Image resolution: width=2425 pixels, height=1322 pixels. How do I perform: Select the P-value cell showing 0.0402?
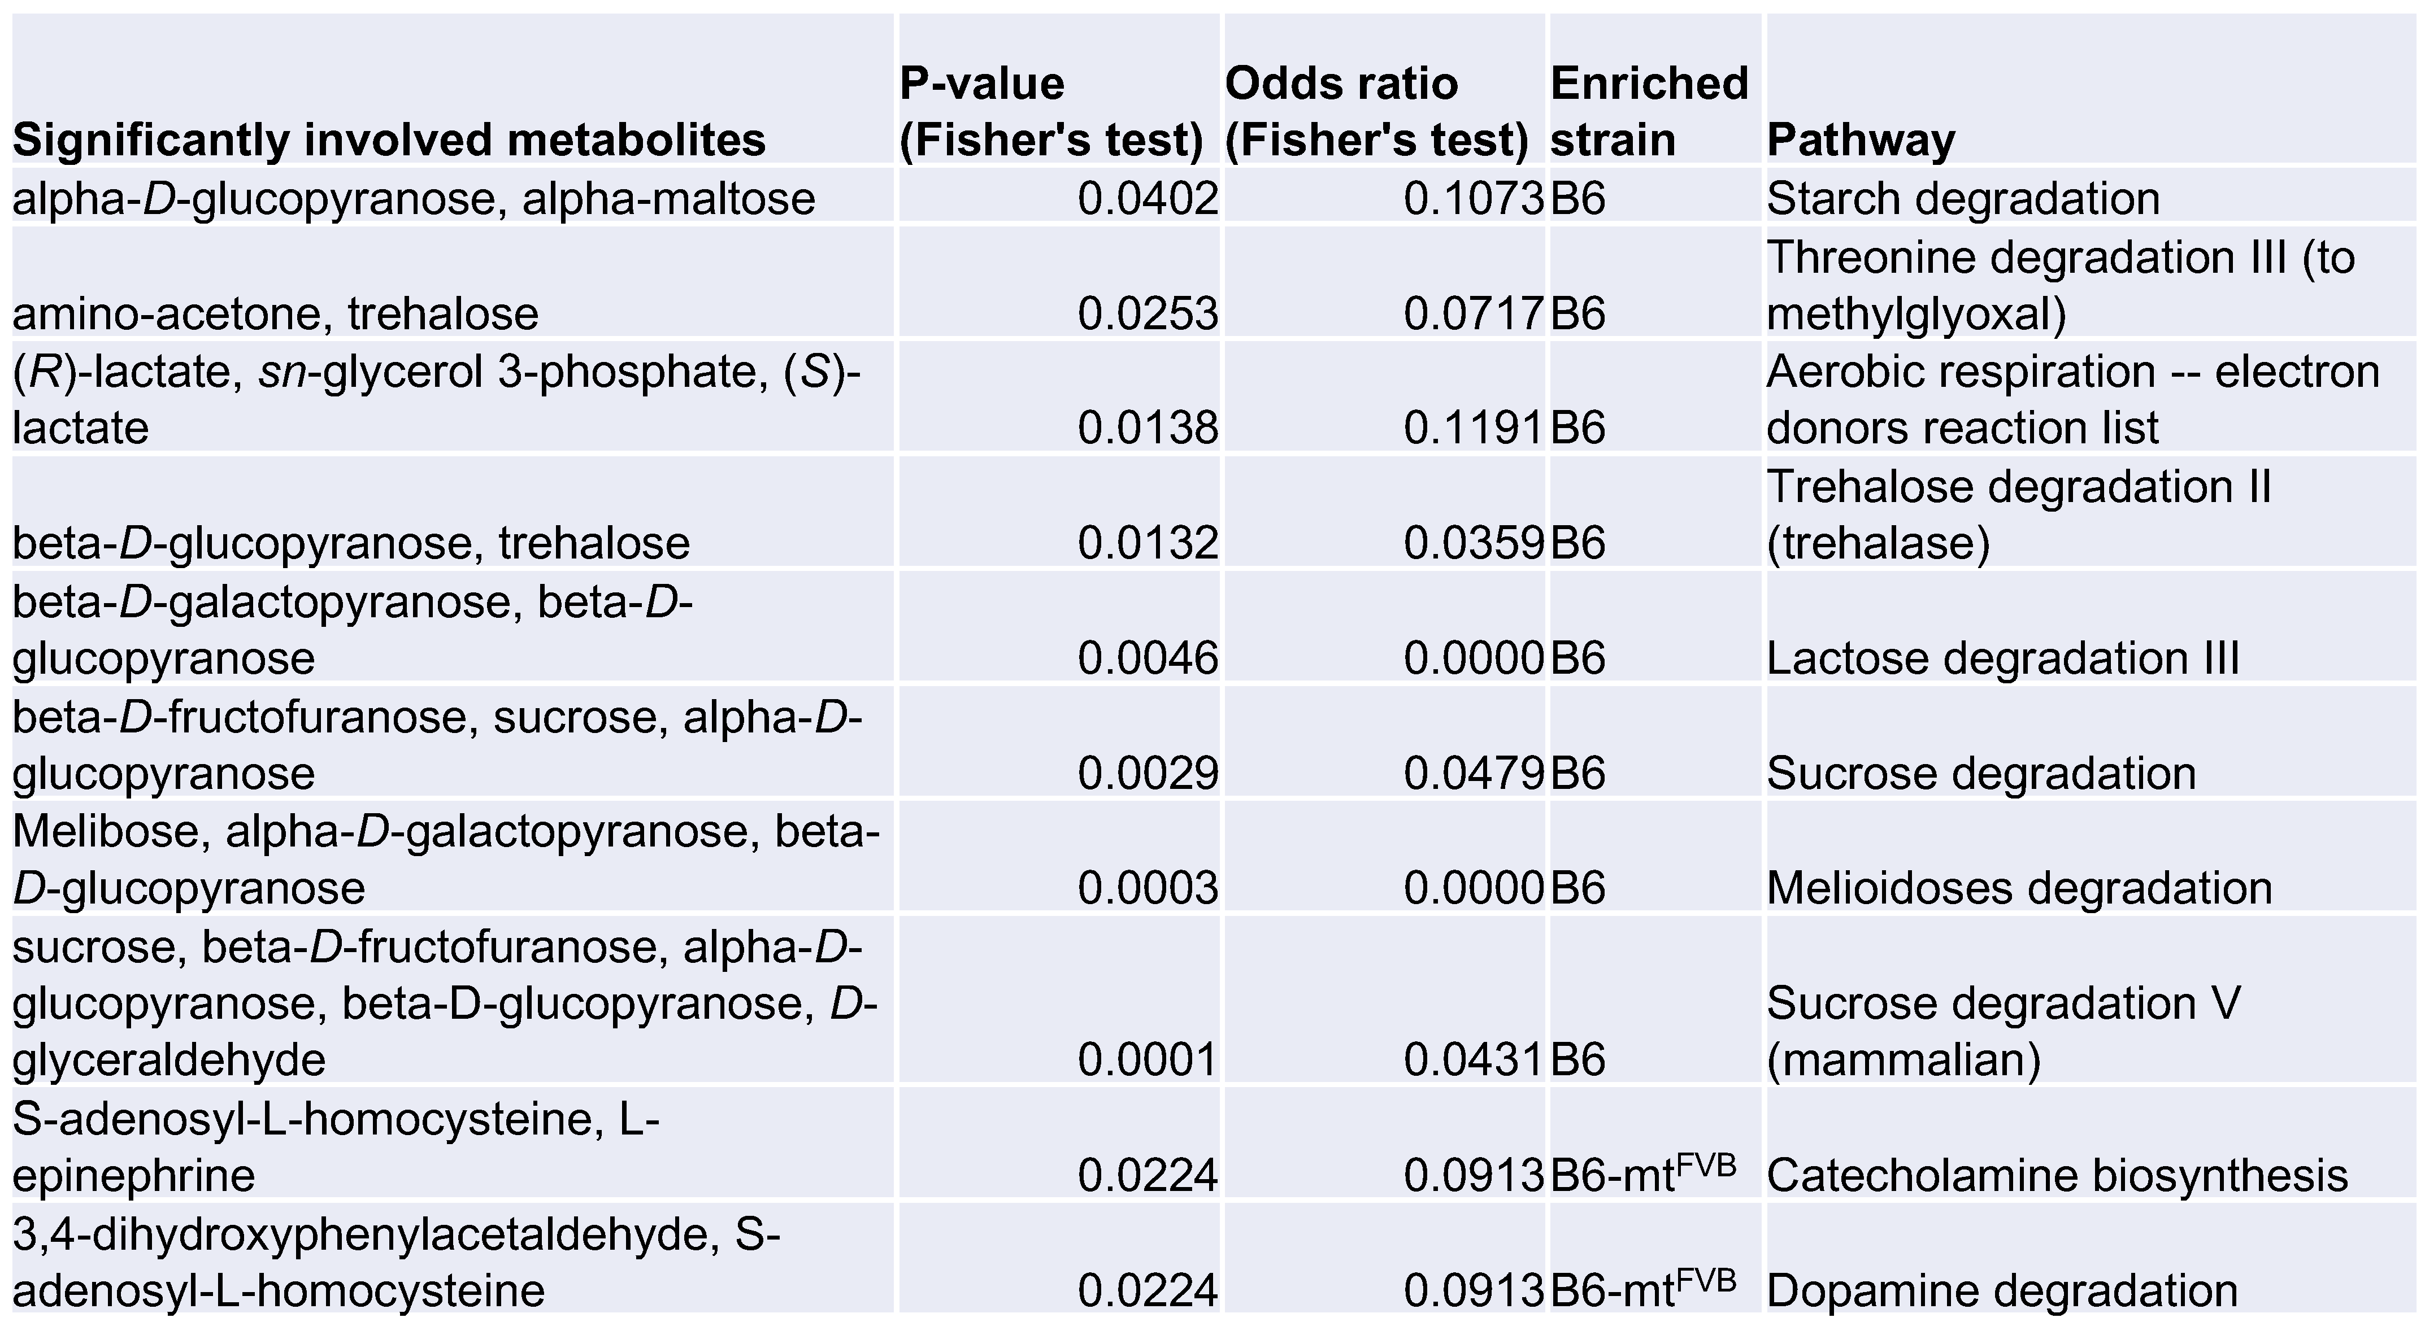[1148, 199]
